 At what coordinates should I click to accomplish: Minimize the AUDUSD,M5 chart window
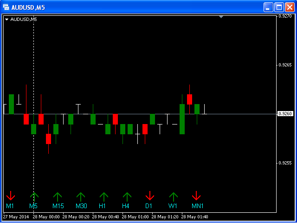click(x=268, y=7)
